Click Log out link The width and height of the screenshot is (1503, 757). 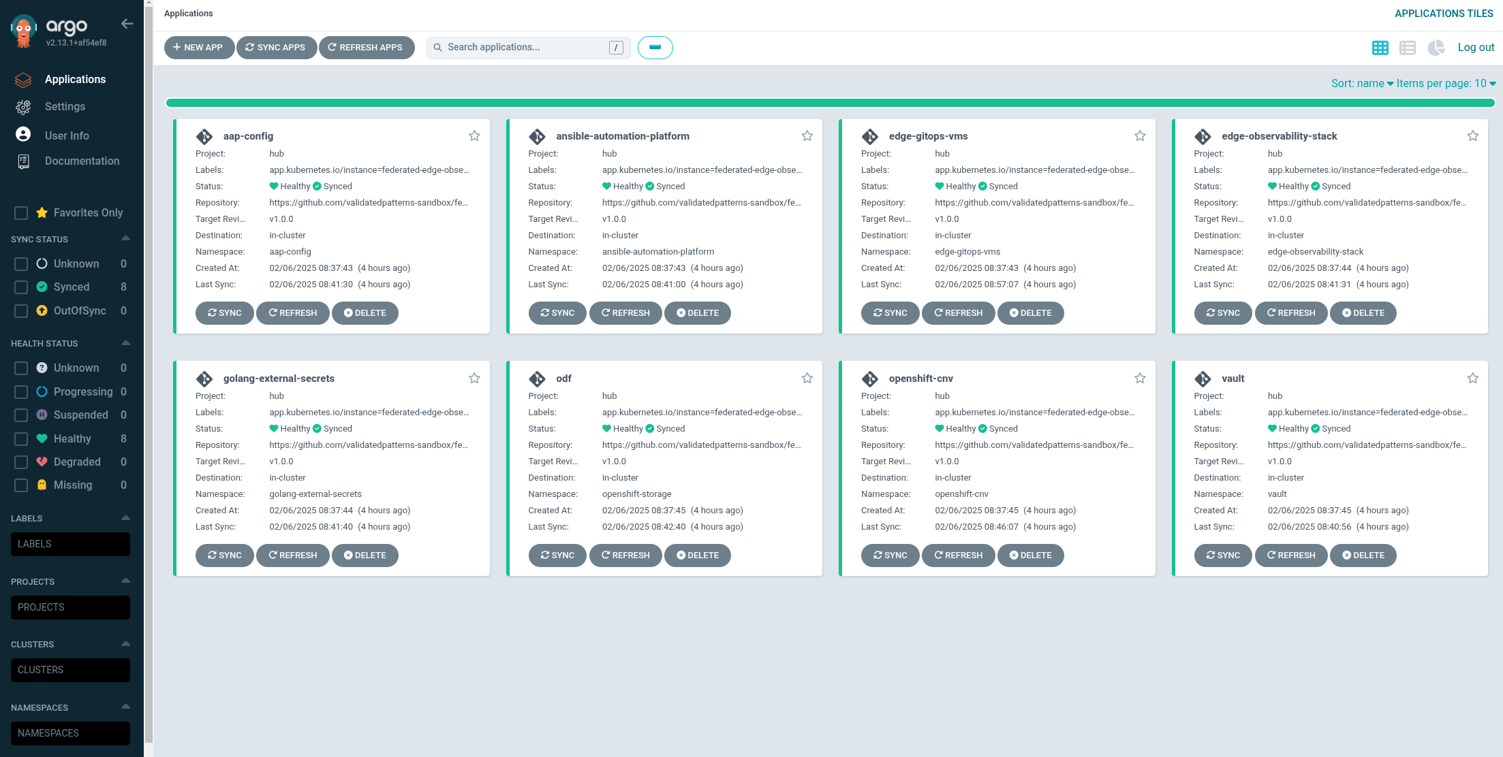click(1476, 48)
